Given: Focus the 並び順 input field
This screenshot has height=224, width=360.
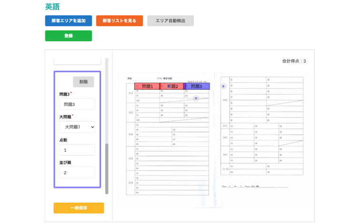Looking at the screenshot, I should tap(77, 173).
